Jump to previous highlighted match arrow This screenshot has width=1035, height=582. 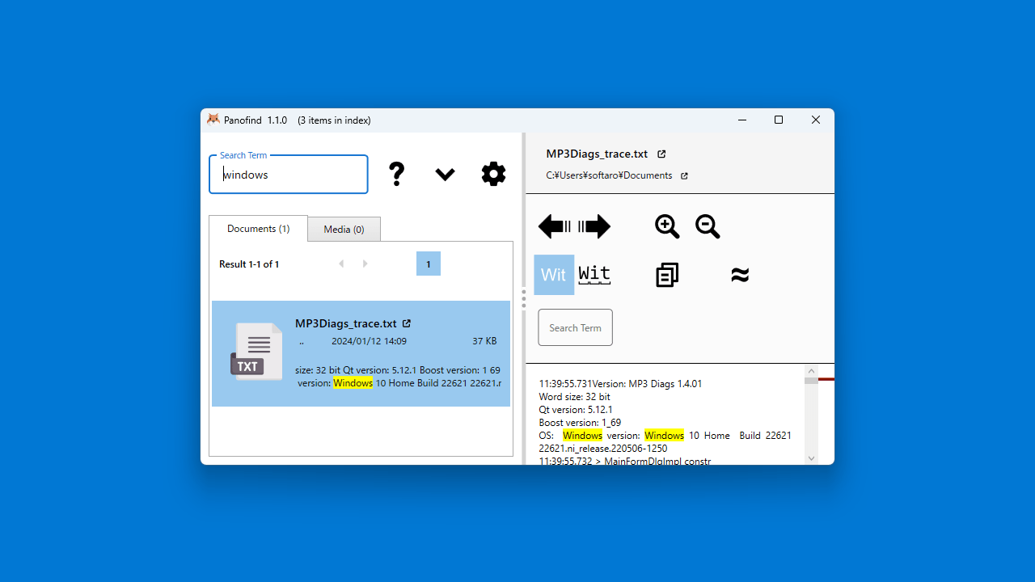[x=555, y=226]
